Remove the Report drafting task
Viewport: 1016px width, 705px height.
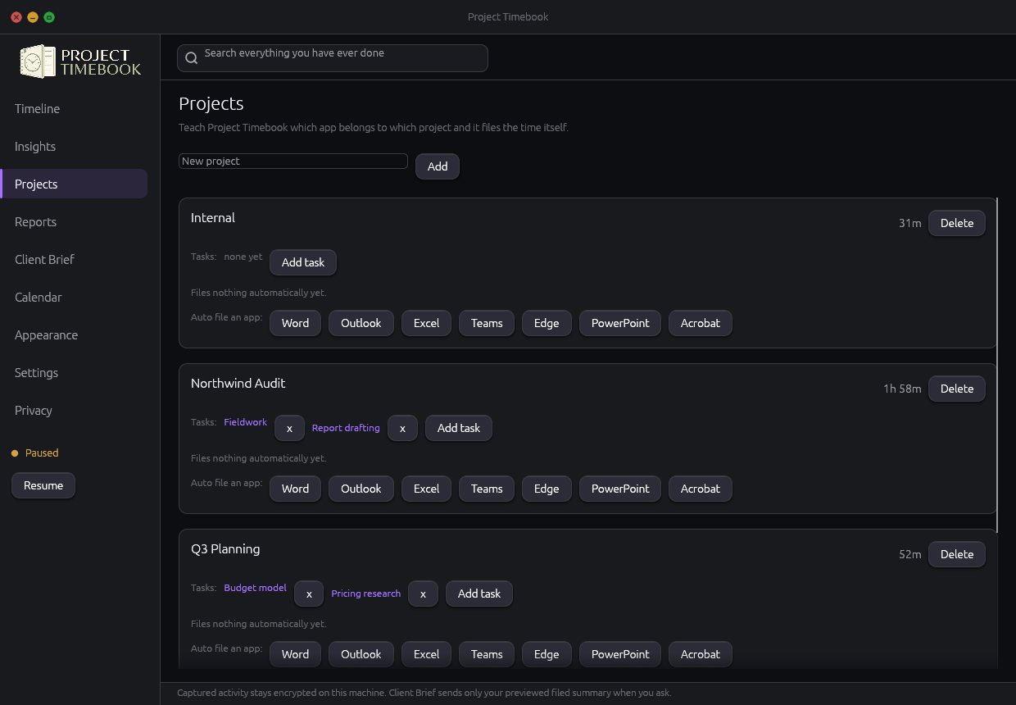[x=402, y=428]
